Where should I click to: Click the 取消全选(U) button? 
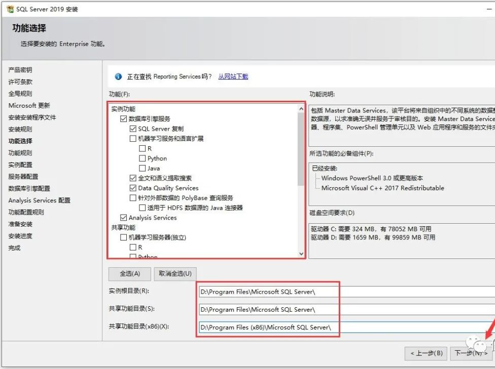pyautogui.click(x=175, y=273)
